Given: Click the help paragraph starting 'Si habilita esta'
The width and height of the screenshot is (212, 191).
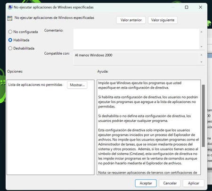Looking at the screenshot, I should [x=148, y=102].
